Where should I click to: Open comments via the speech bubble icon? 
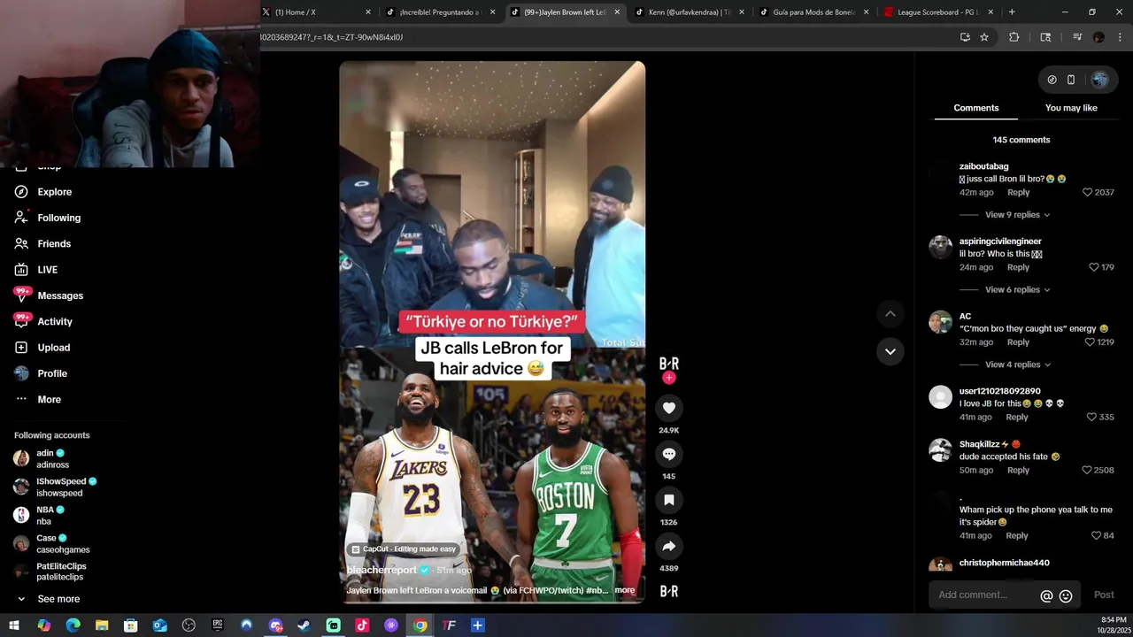[x=669, y=454]
